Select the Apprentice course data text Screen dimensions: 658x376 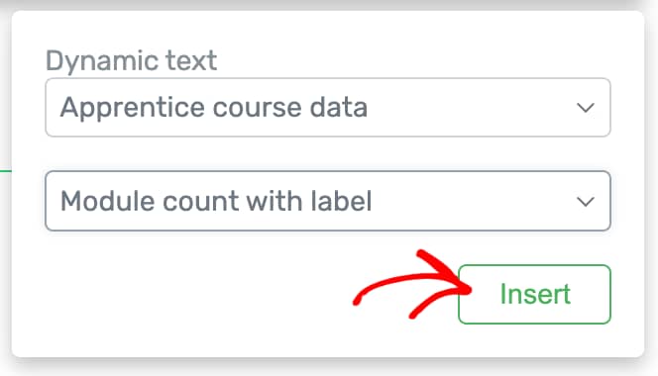(x=214, y=108)
